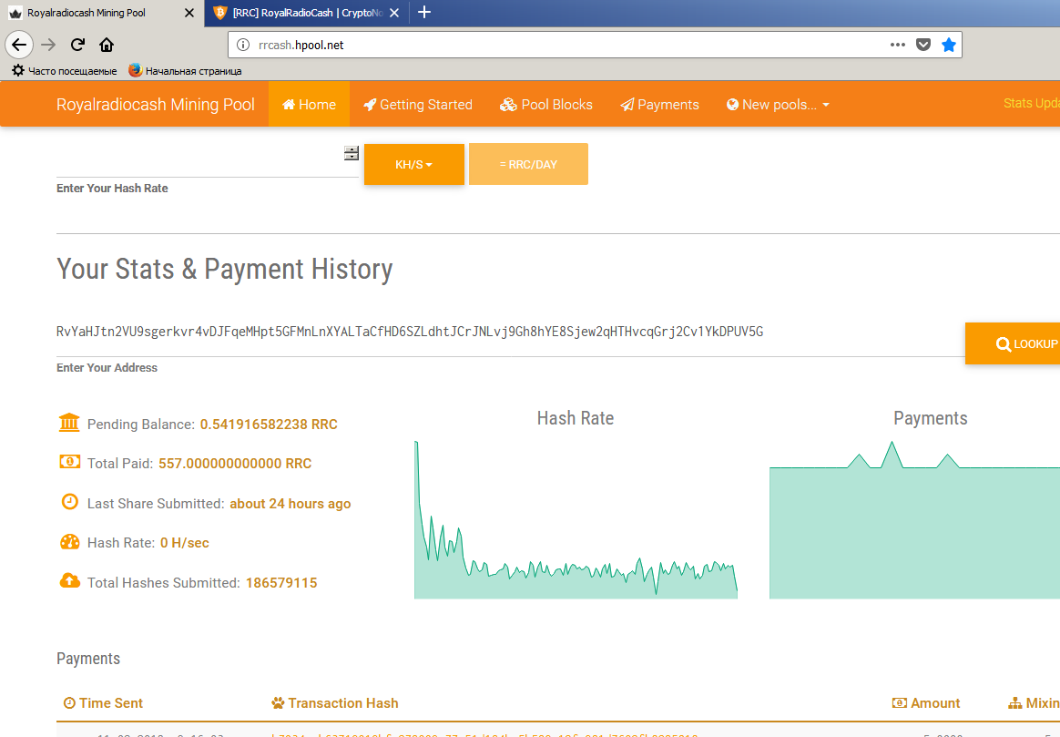1060x737 pixels.
Task: Click the Time Sent column header
Action: [103, 703]
